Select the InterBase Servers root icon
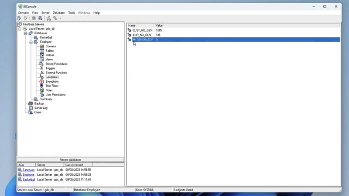 [x=20, y=24]
